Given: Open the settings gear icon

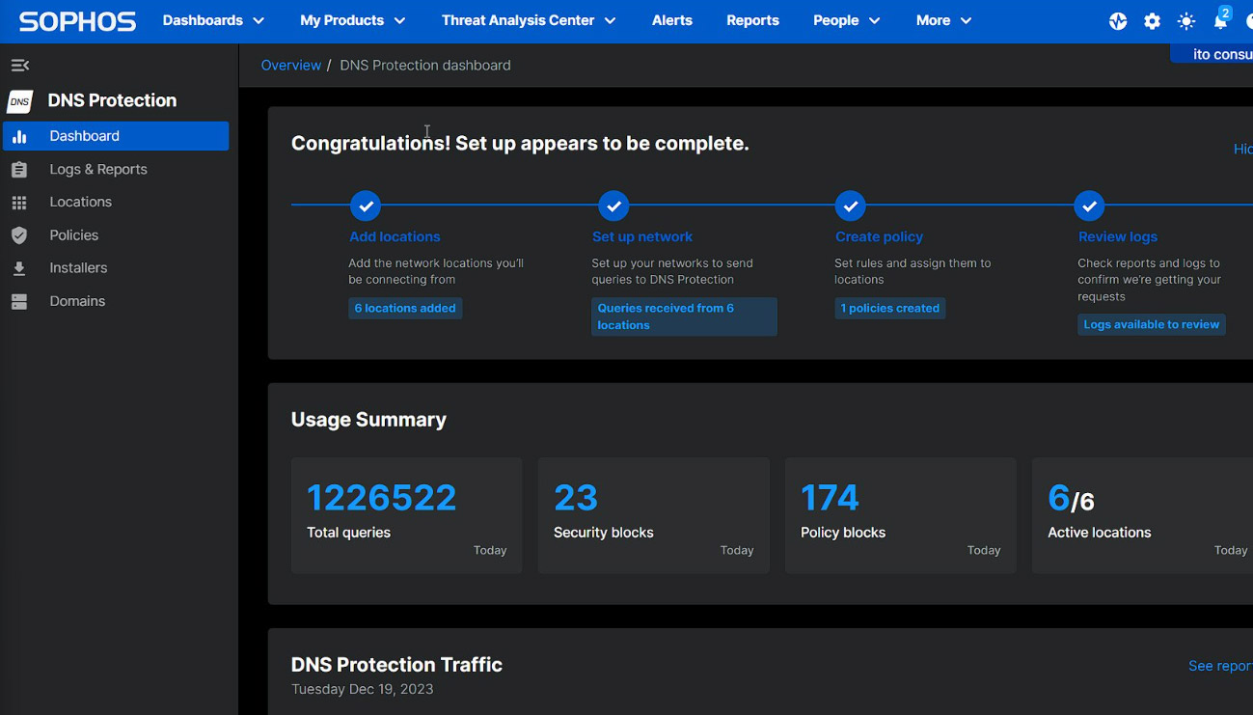Looking at the screenshot, I should coord(1153,21).
